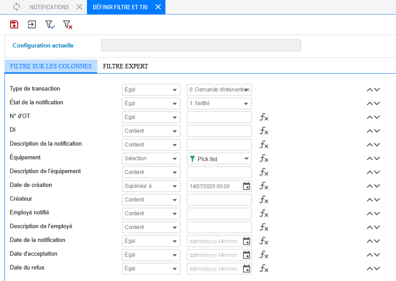Open État de la notification value dropdown
This screenshot has height=281, width=396.
[219, 103]
